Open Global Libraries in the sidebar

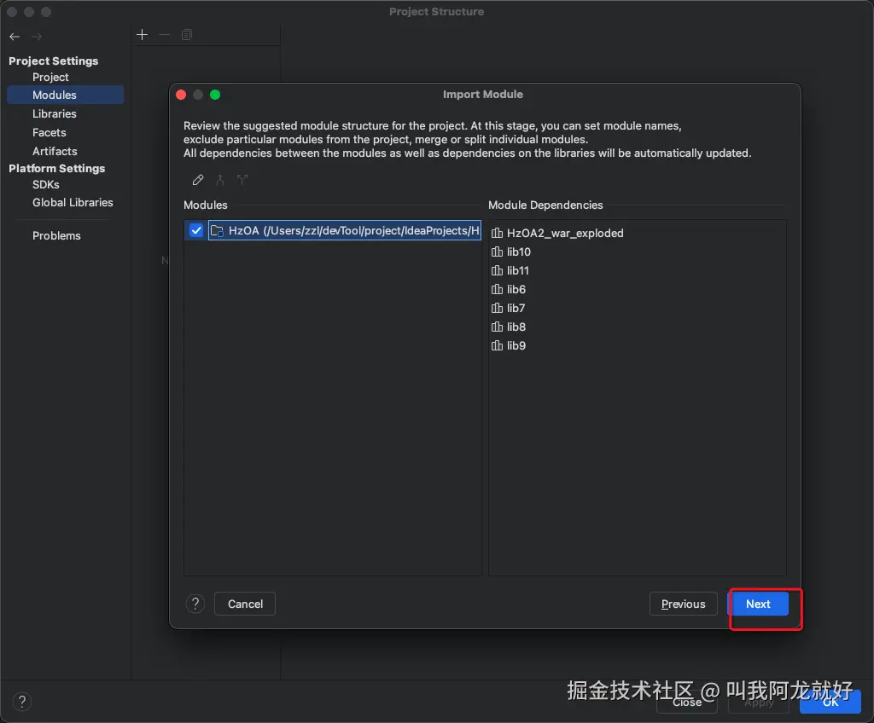click(x=73, y=203)
